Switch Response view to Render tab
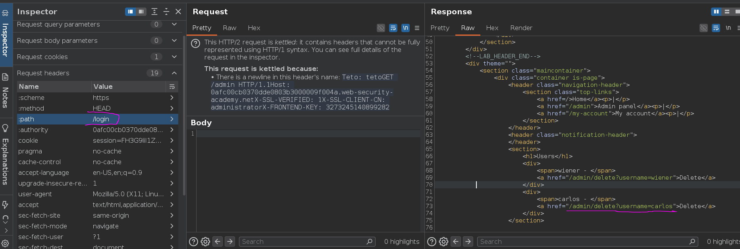Screen dimensions: 740x249 [x=521, y=28]
